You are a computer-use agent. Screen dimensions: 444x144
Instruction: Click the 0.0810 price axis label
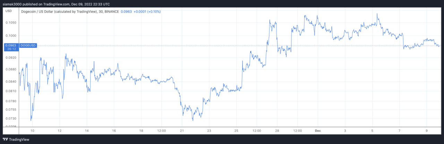tap(11, 91)
